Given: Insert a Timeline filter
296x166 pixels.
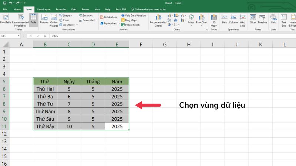Looking at the screenshot, I should point(262,19).
